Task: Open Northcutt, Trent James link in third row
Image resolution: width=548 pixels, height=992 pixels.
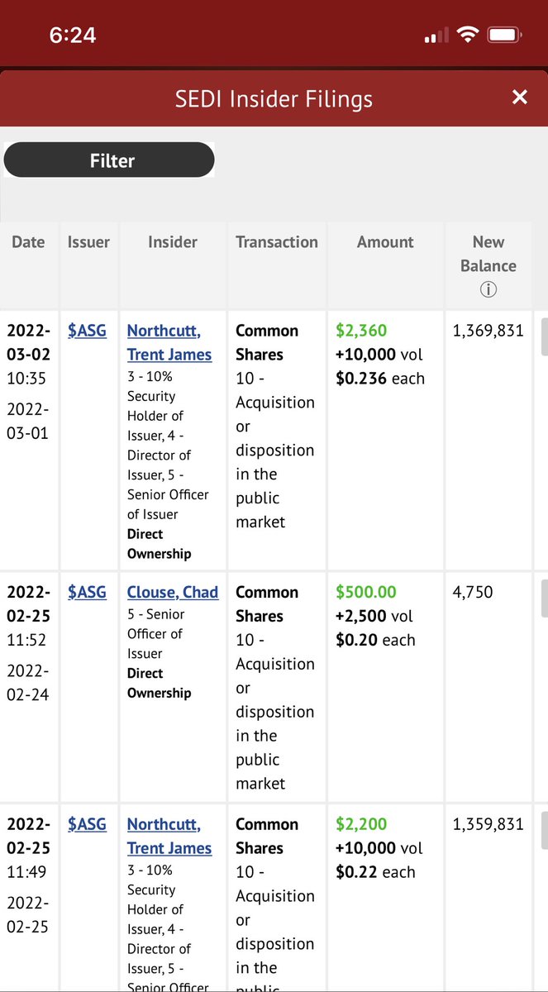Action: [169, 836]
